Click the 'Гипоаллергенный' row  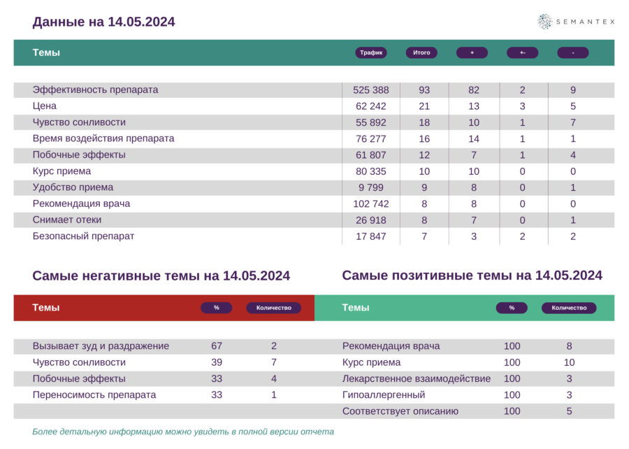pos(465,395)
